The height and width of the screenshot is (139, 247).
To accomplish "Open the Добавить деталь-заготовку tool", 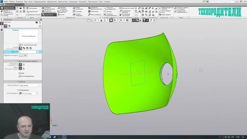I will coord(95,8).
